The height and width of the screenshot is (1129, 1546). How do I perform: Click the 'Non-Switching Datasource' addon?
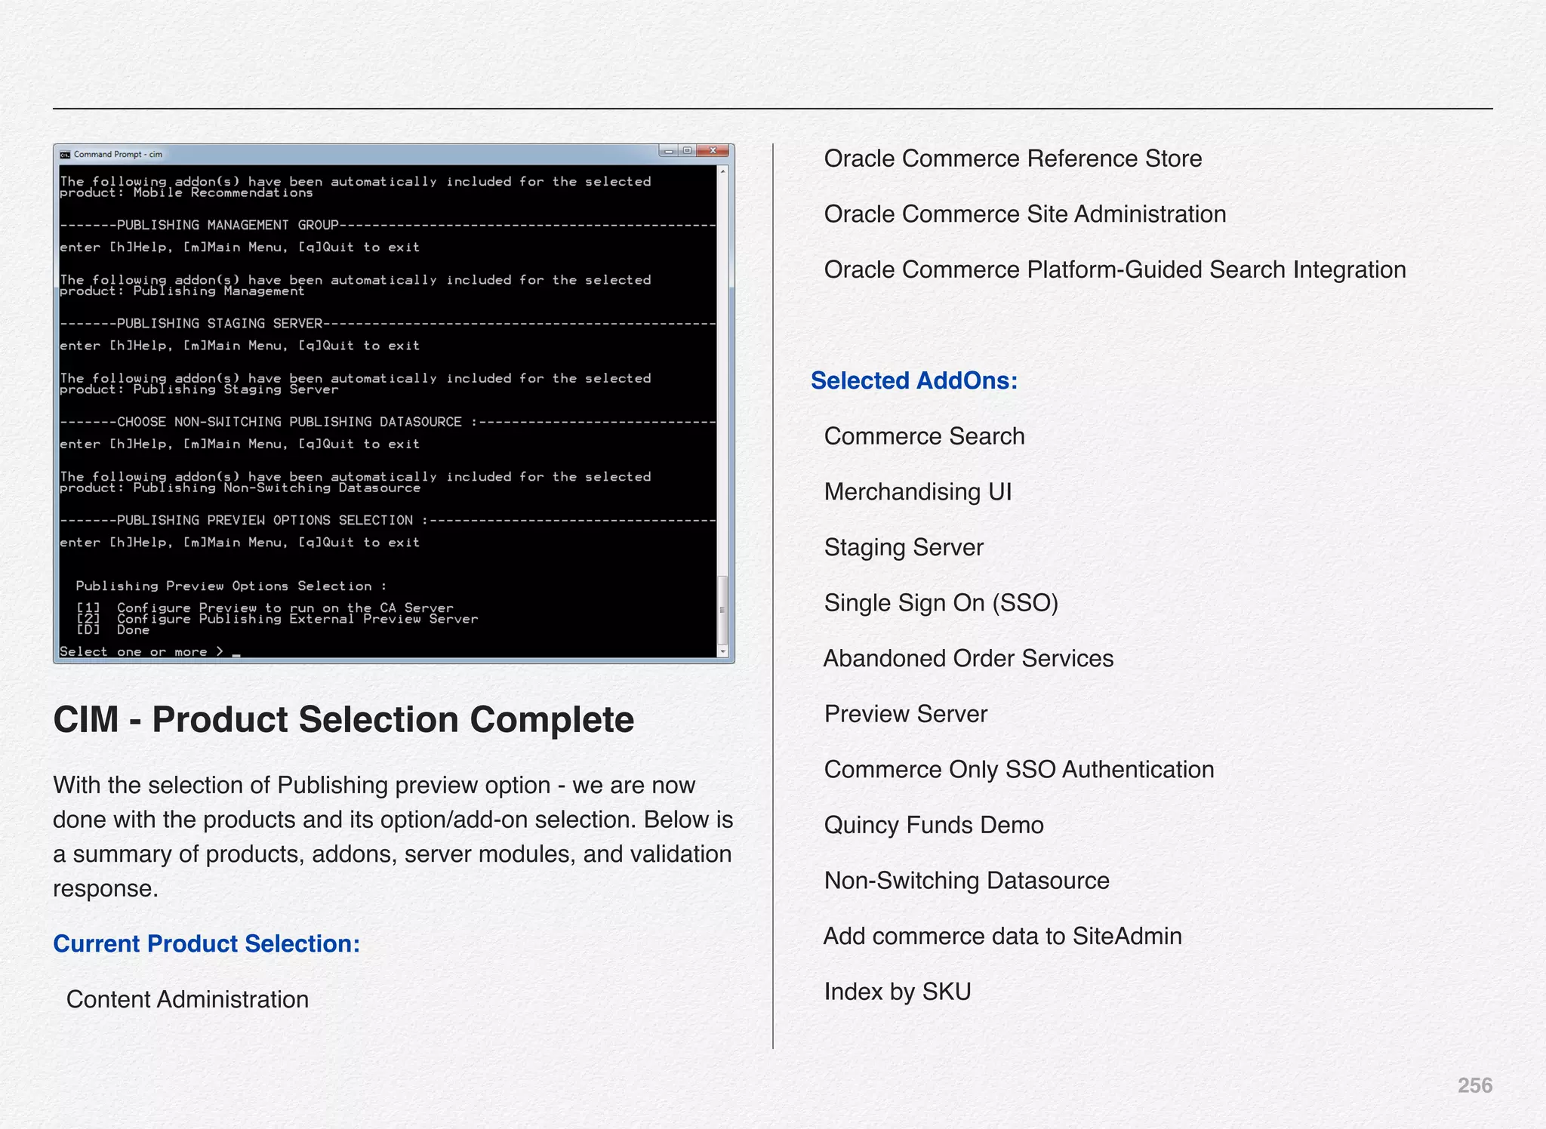[967, 881]
